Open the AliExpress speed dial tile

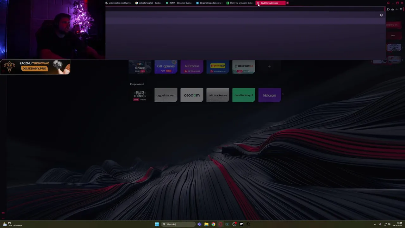[192, 67]
